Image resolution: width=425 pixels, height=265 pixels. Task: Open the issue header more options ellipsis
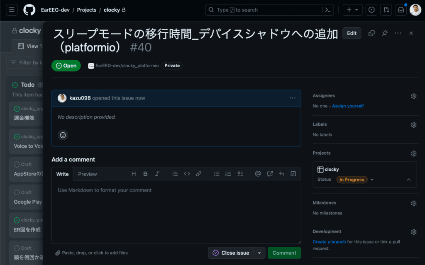tap(398, 33)
